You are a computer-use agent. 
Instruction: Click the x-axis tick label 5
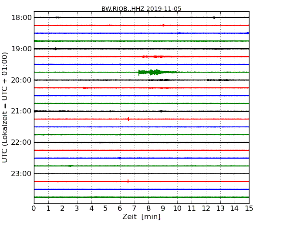106,209
